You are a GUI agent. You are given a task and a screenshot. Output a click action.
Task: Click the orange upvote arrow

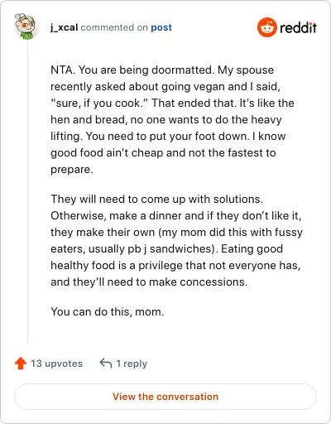[x=21, y=364]
